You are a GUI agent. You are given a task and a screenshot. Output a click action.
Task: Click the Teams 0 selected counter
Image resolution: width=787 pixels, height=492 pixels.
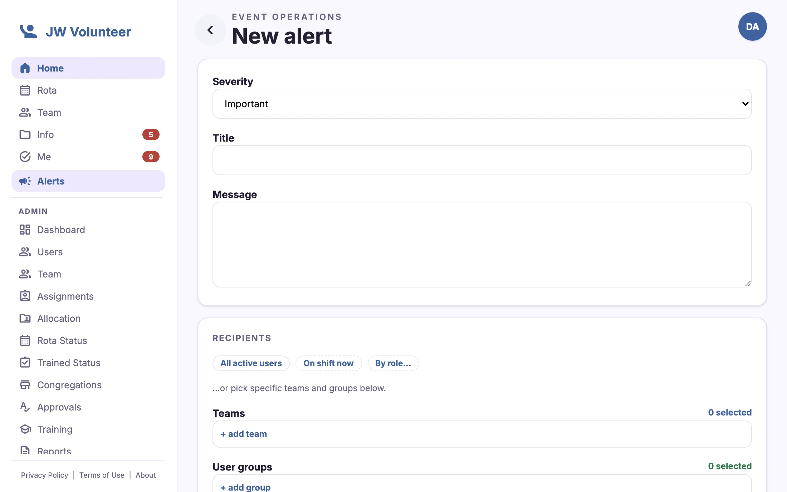(730, 412)
